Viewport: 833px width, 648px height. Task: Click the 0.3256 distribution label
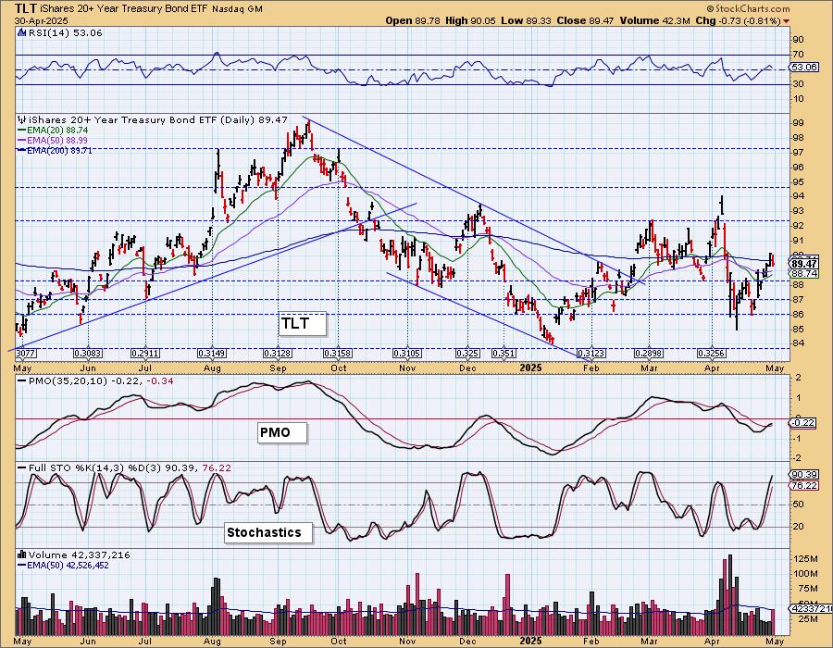[712, 354]
